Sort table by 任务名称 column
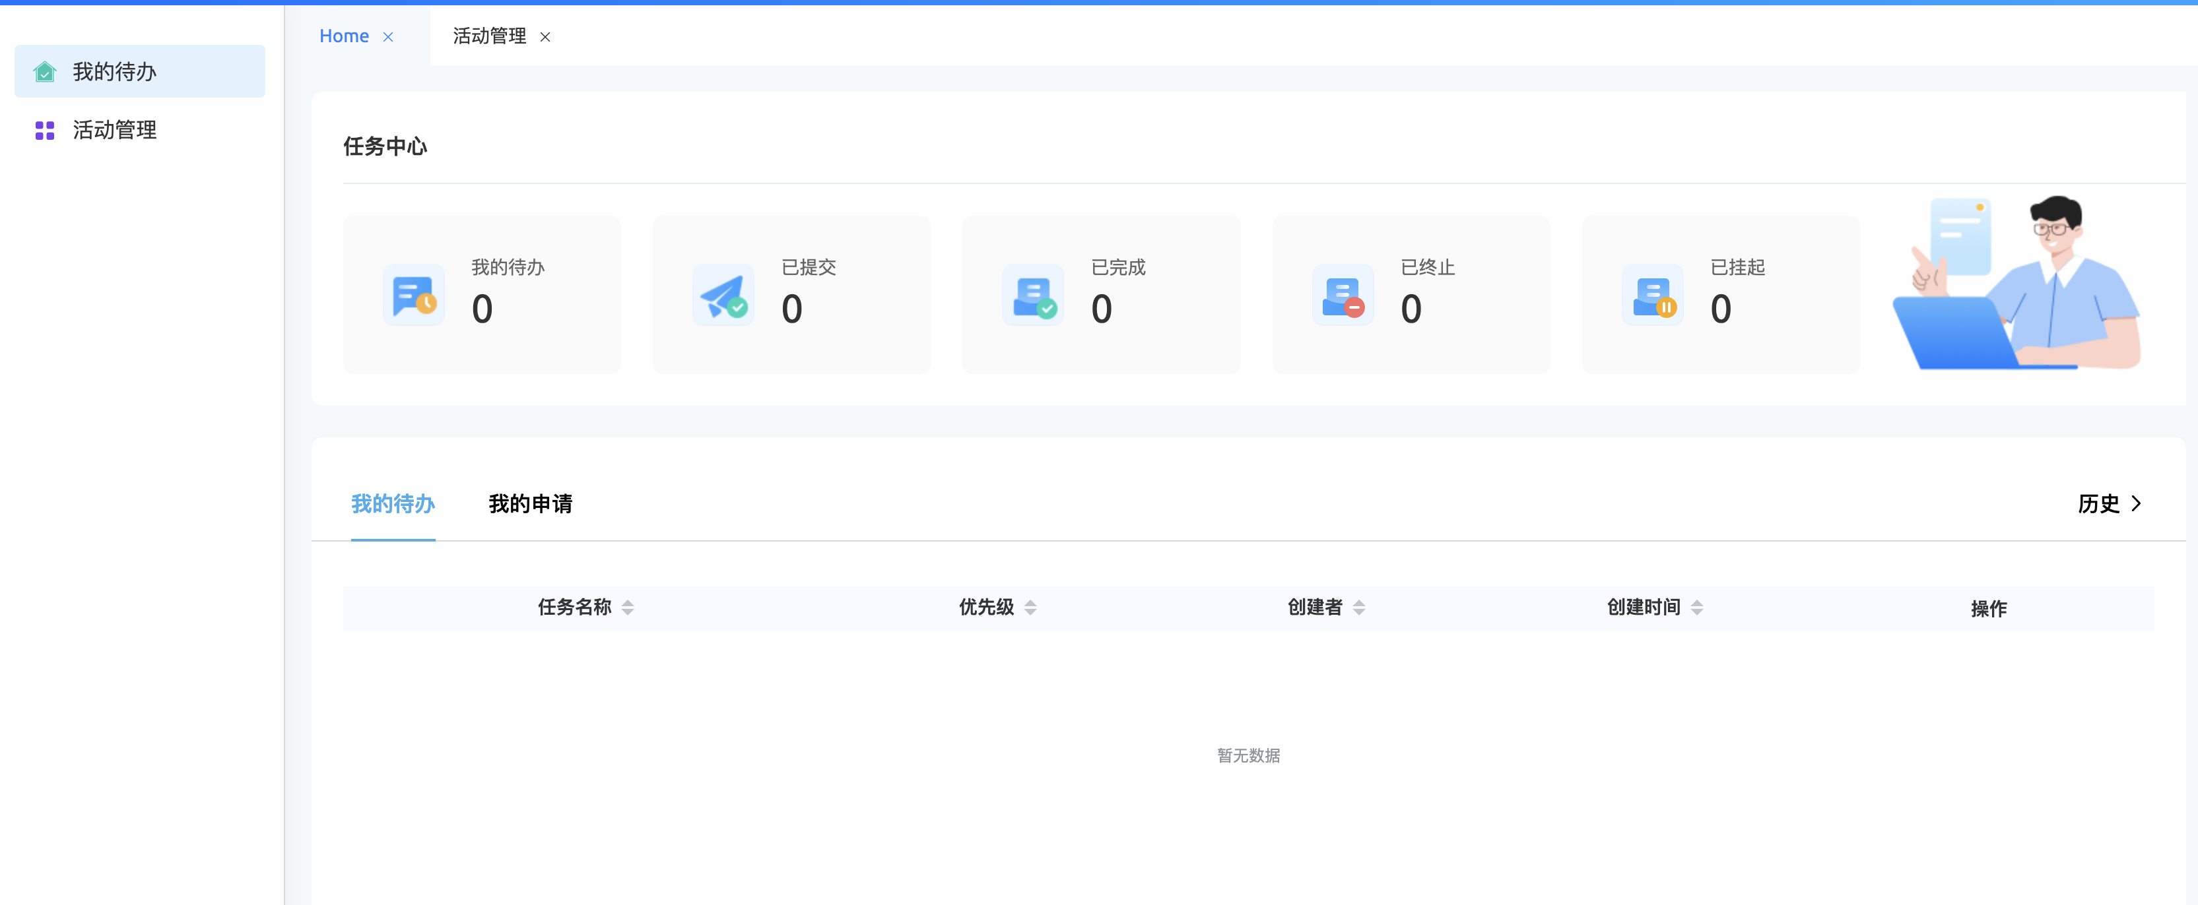Viewport: 2198px width, 905px height. 628,608
